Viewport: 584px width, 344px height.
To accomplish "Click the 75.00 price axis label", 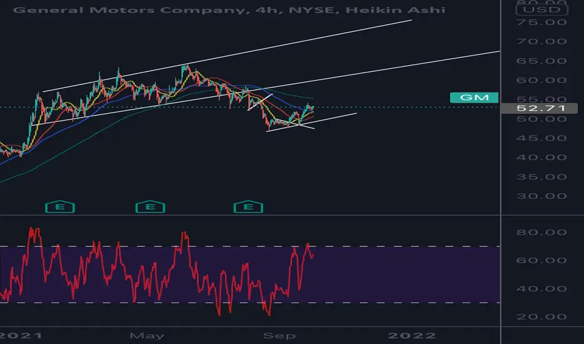I will pyautogui.click(x=541, y=23).
